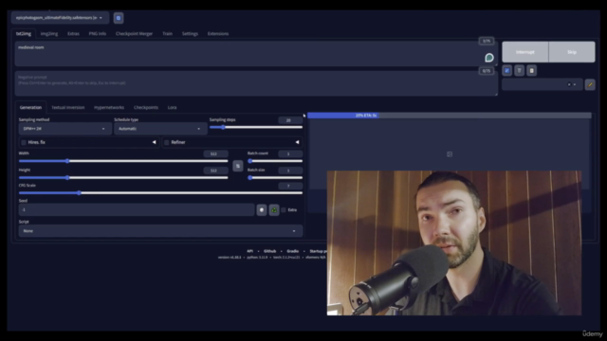
Task: Click the Batch count number field
Action: tap(290, 153)
